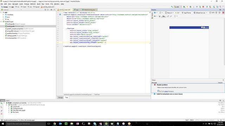Open toolbar Search Everywhere magnifier icon
Screen dimensions: 225x126
pos(220,7)
